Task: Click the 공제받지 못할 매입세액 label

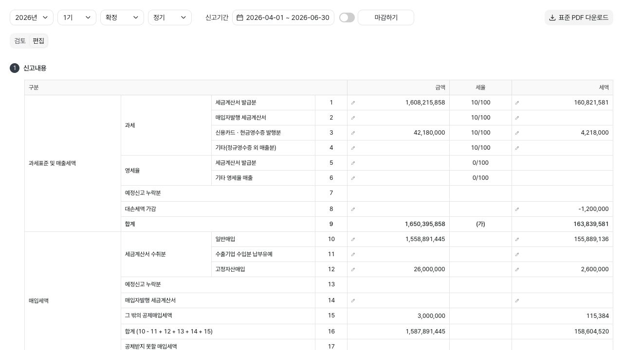Action: [x=151, y=347]
